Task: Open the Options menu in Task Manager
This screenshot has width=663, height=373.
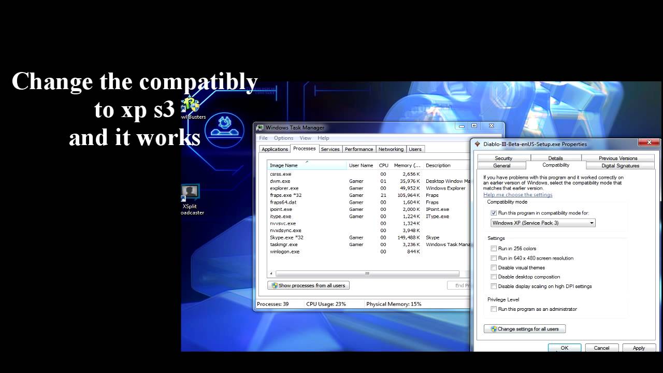Action: click(x=283, y=138)
